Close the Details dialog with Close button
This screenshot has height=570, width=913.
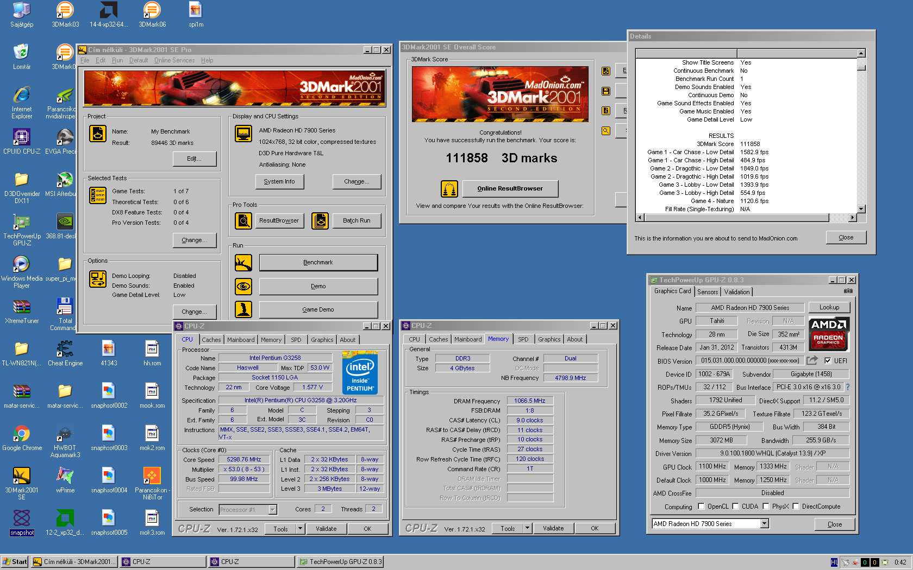846,238
